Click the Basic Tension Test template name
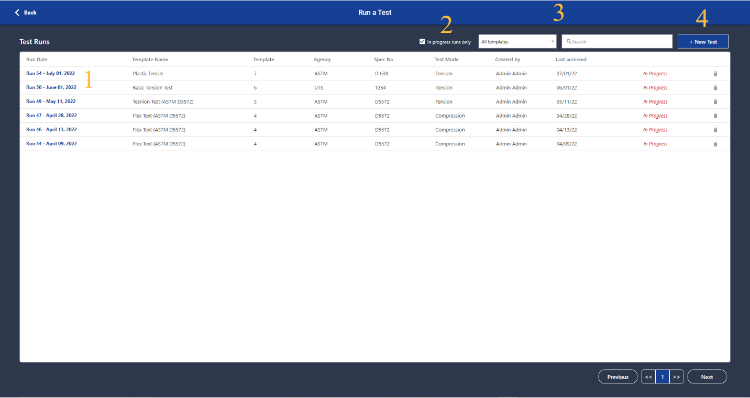The width and height of the screenshot is (750, 398). click(153, 88)
